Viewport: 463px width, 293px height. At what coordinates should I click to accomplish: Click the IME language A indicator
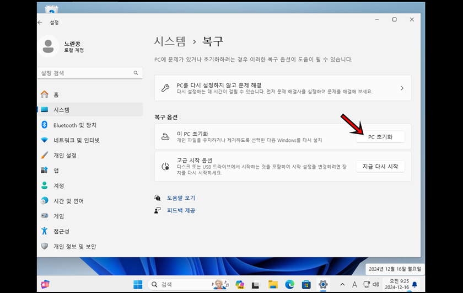pyautogui.click(x=354, y=284)
